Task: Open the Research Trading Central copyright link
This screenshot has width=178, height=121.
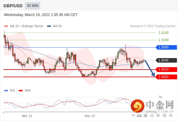Action: (153, 26)
